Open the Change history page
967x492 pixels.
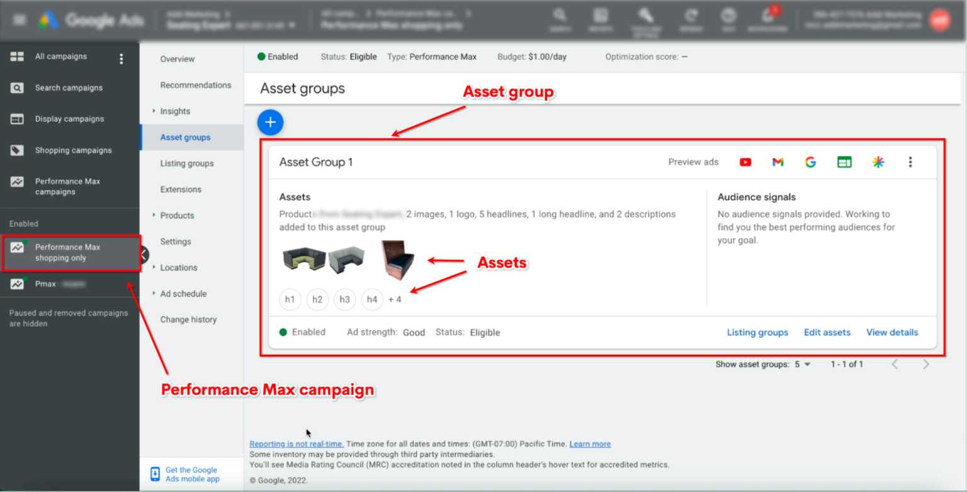(188, 319)
